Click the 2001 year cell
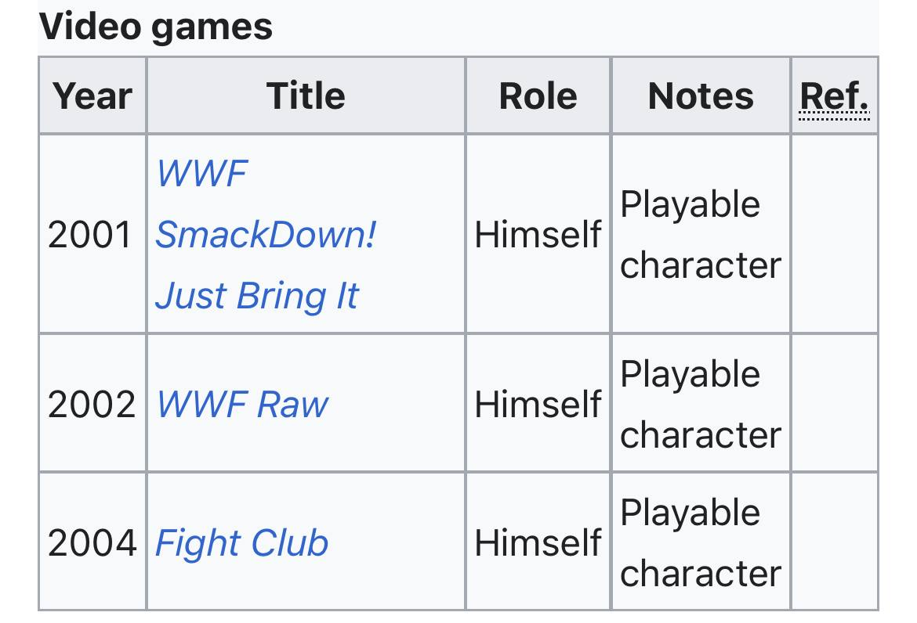Viewport: 917px width, 623px height. coord(91,234)
